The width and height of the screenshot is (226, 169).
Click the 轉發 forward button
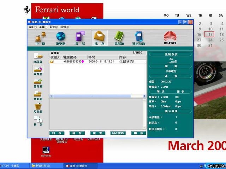coord(77,133)
